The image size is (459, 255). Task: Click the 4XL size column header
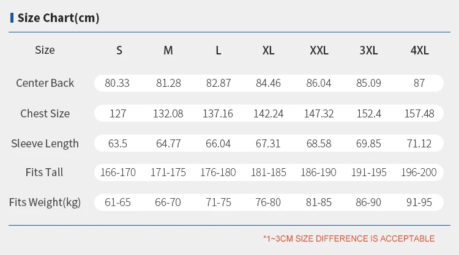419,51
